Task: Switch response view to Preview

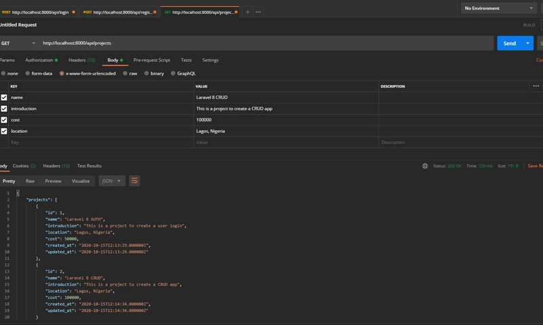Action: (53, 181)
